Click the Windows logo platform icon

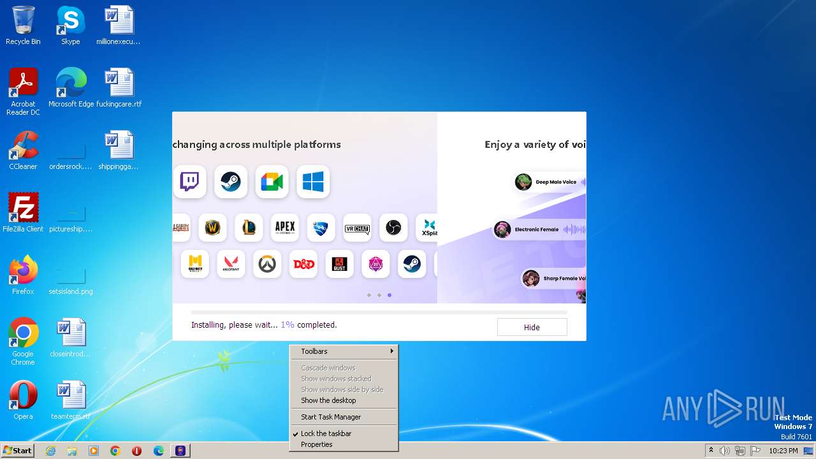point(313,182)
